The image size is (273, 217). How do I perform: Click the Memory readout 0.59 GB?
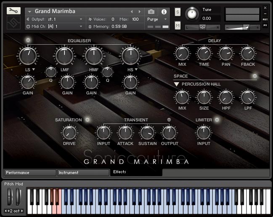click(x=119, y=27)
